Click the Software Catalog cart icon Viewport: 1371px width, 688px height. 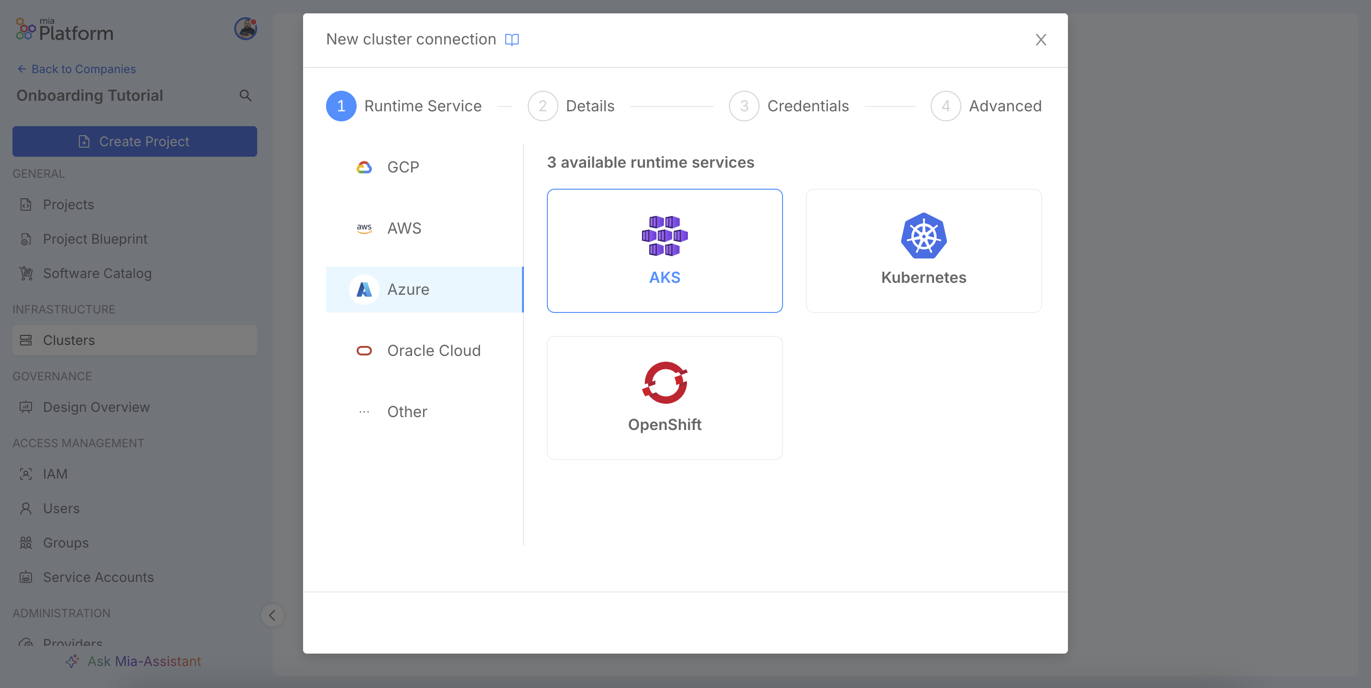tap(25, 273)
